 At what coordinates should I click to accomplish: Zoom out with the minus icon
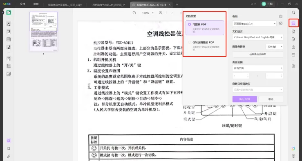pos(134,13)
